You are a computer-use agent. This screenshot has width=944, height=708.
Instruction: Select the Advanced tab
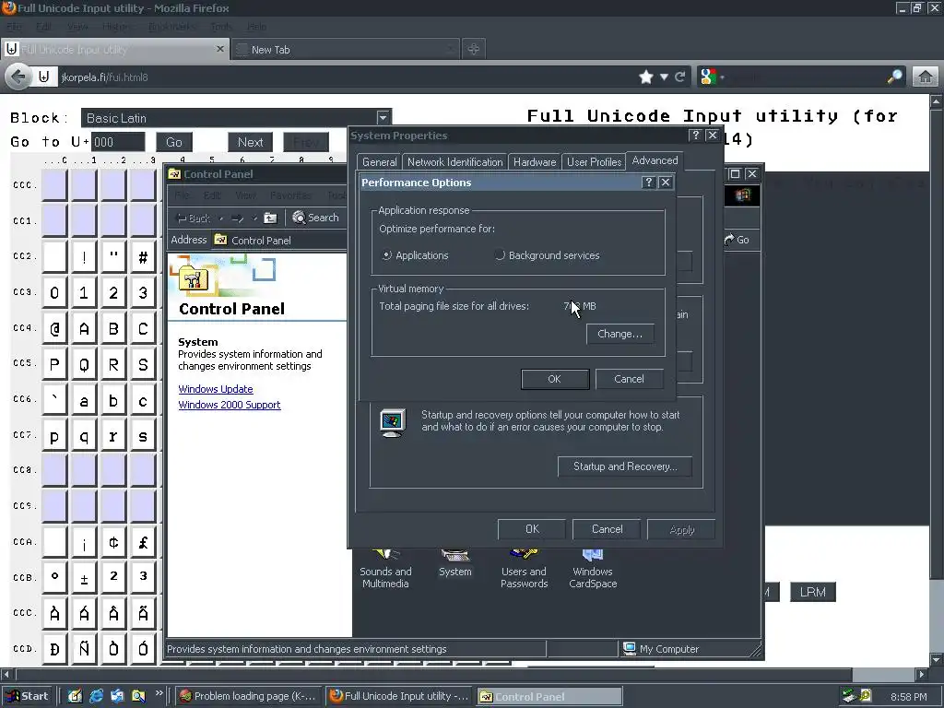[x=655, y=160]
